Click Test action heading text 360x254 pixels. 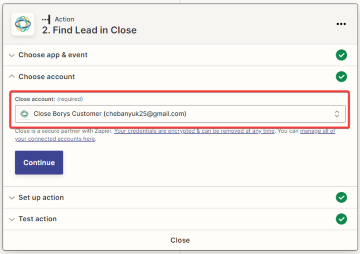pos(38,219)
